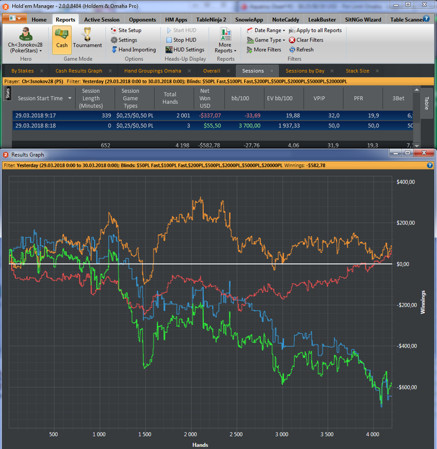Switch to Cash Results Graph tab

click(x=79, y=71)
